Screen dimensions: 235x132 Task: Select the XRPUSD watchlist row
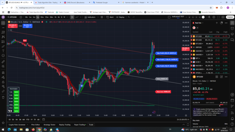pos(210,47)
